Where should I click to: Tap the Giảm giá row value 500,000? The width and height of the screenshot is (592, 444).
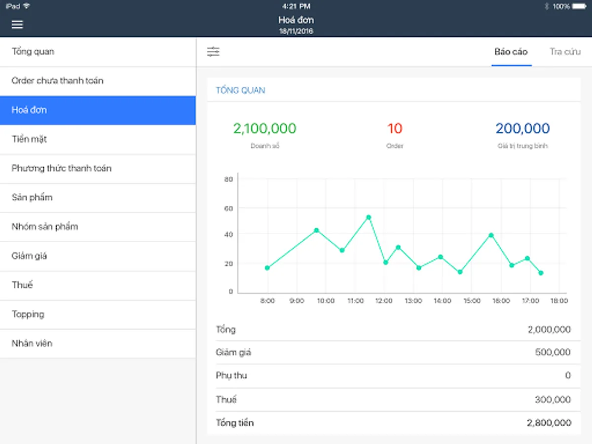tap(553, 352)
